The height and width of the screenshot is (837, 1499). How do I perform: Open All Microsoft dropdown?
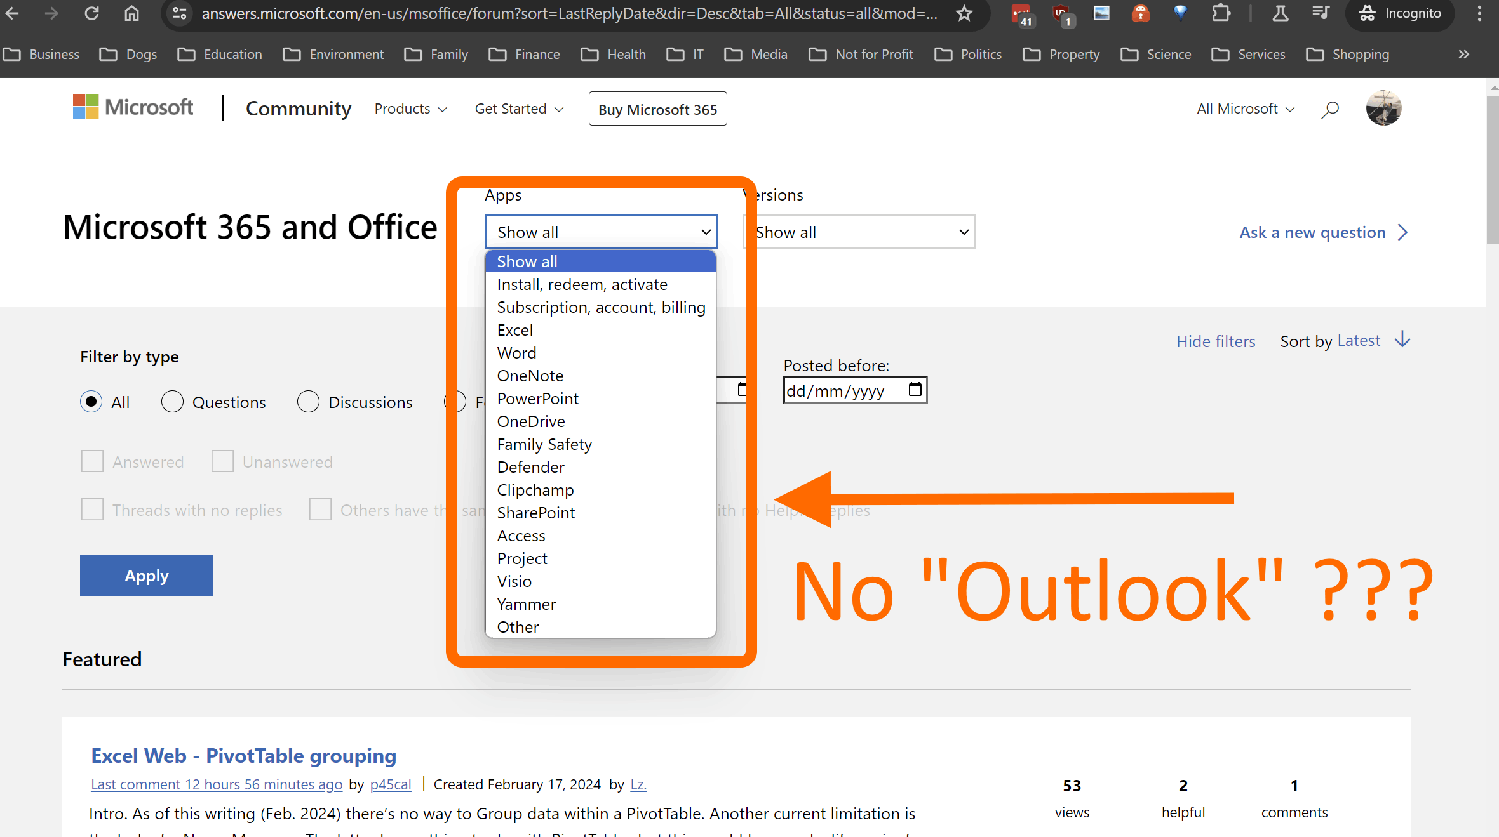(x=1245, y=109)
